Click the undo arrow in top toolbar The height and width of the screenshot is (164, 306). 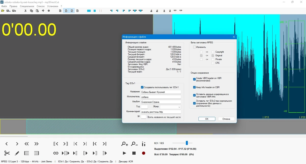(x=43, y=11)
